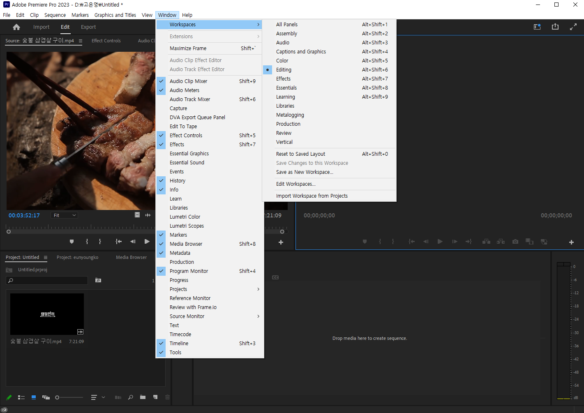Toggle project writable green pencil icon
Image resolution: width=584 pixels, height=413 pixels.
[x=9, y=397]
